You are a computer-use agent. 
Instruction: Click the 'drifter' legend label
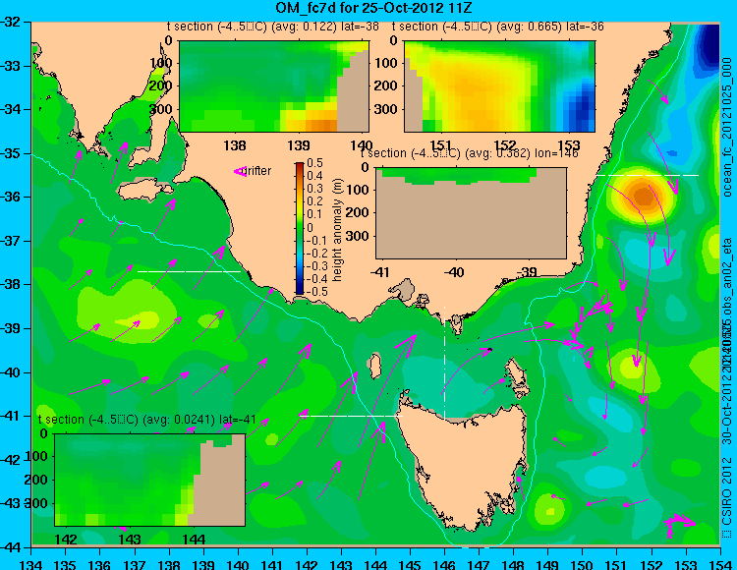[x=258, y=171]
